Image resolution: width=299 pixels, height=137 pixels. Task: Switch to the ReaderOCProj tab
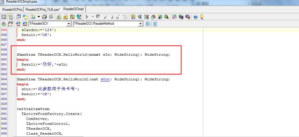click(12, 10)
